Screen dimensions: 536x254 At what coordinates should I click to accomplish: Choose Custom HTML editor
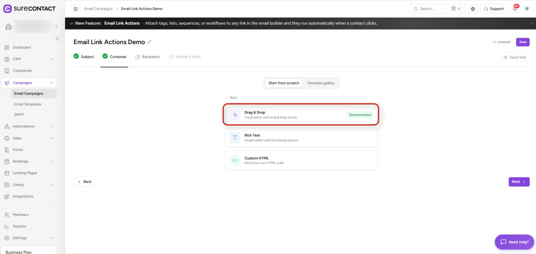[301, 160]
